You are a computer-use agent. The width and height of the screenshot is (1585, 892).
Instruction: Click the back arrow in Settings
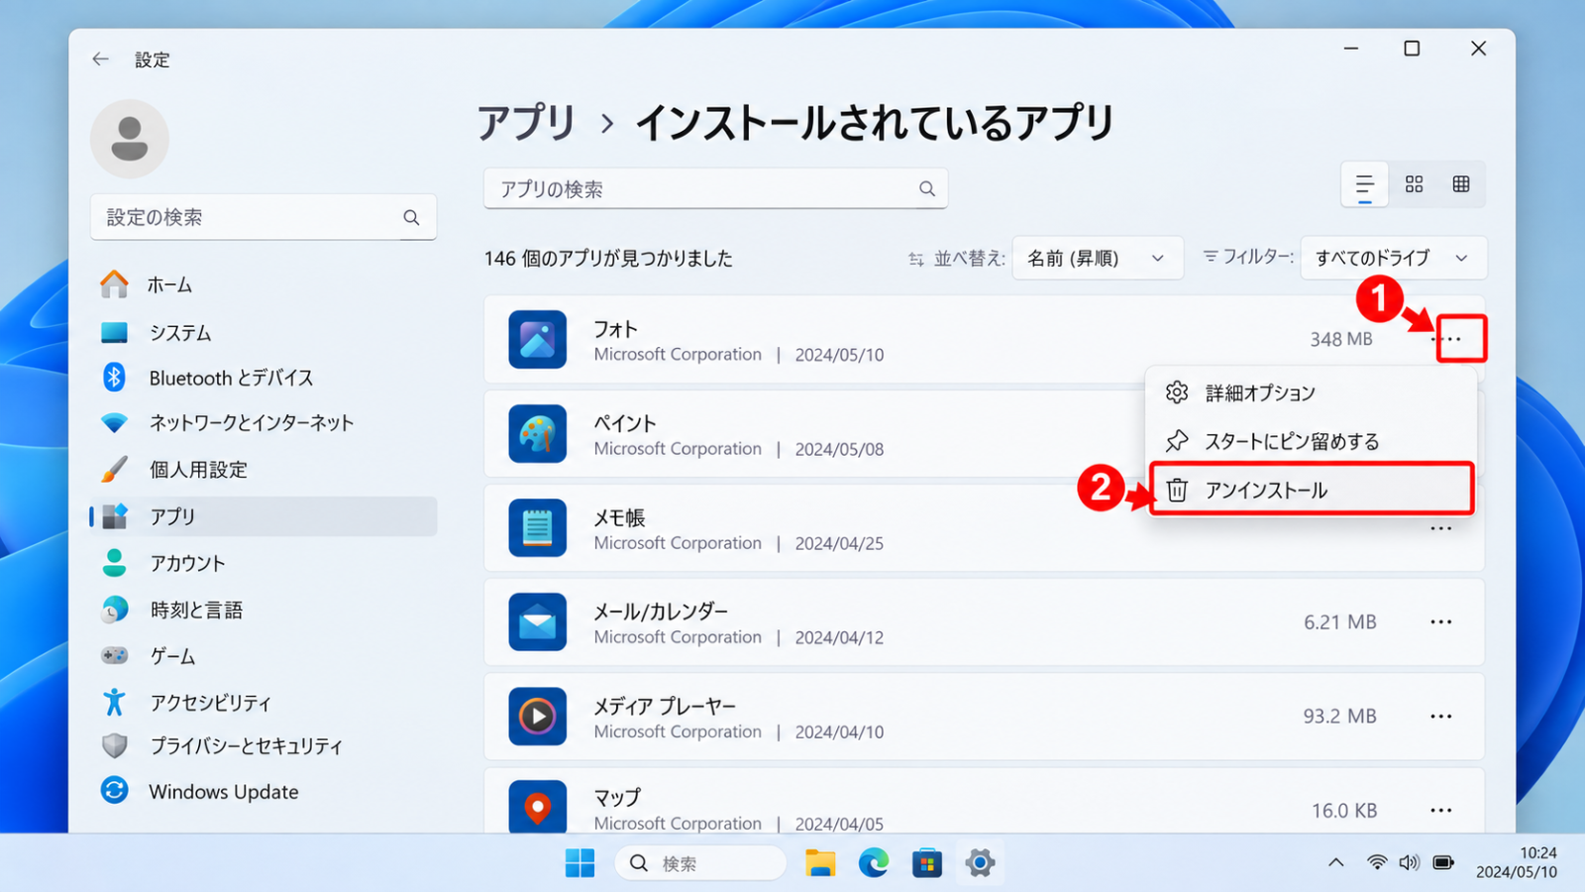(100, 59)
